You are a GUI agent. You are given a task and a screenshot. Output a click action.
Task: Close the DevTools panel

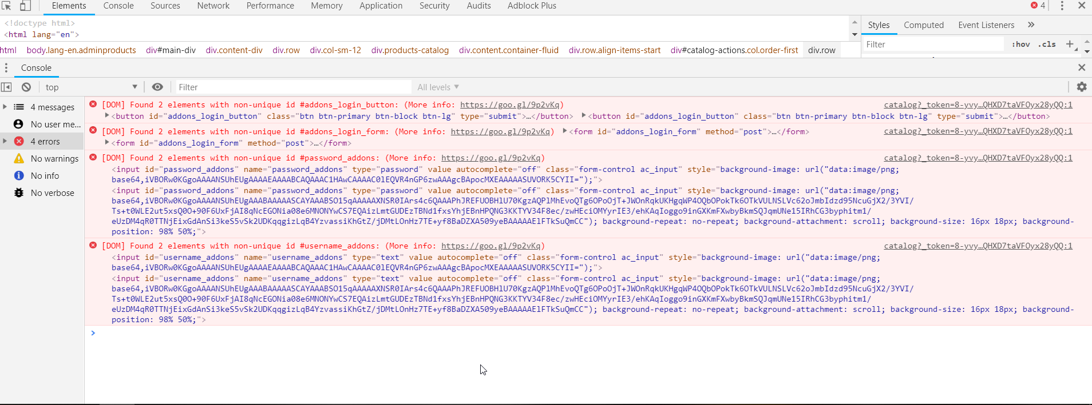(1082, 6)
